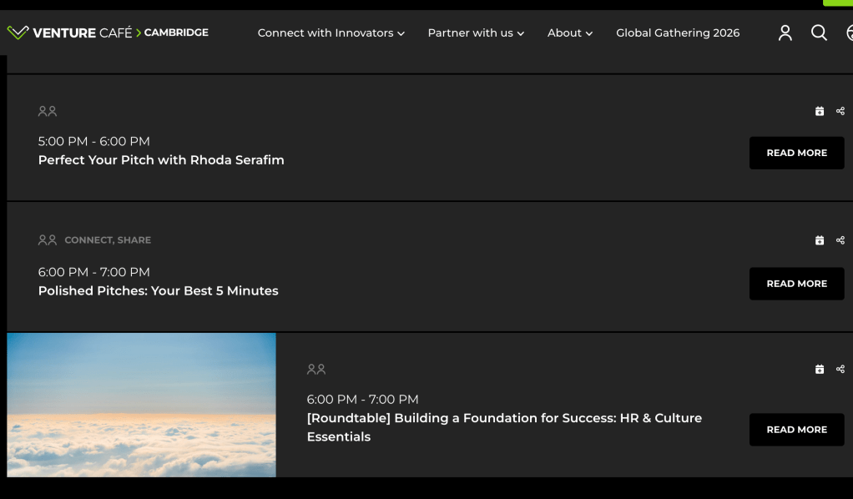The height and width of the screenshot is (499, 853).
Task: Select the Cambridge location link
Action: 176,33
